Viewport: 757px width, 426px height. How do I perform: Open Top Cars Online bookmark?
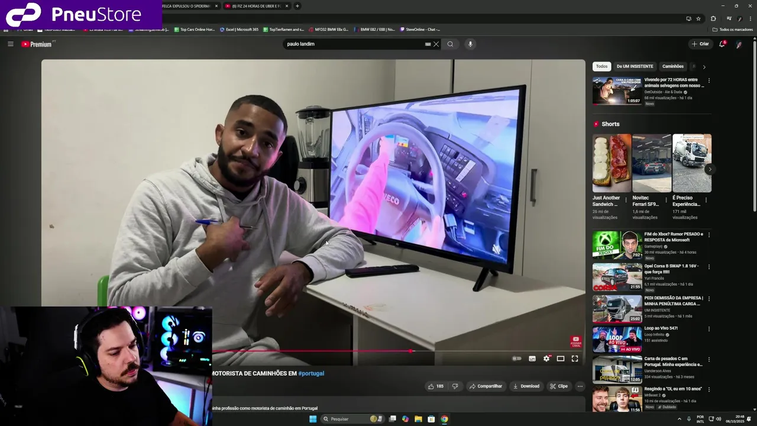click(x=194, y=29)
